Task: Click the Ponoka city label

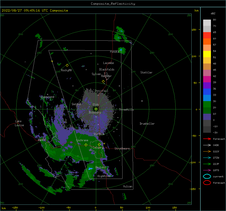Action: pos(115,52)
